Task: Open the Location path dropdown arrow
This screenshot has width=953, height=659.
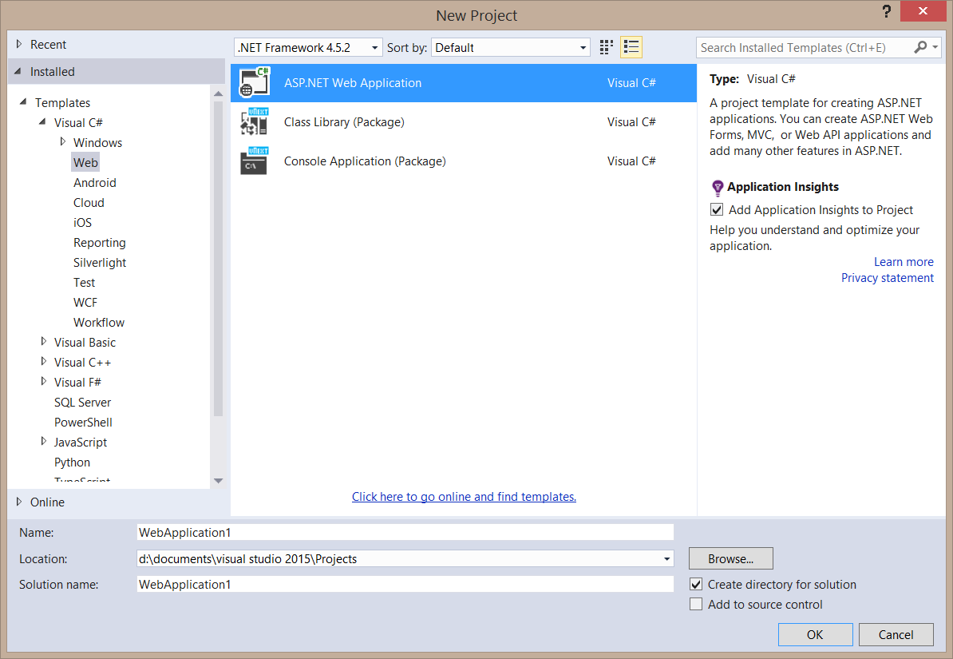Action: pyautogui.click(x=666, y=558)
